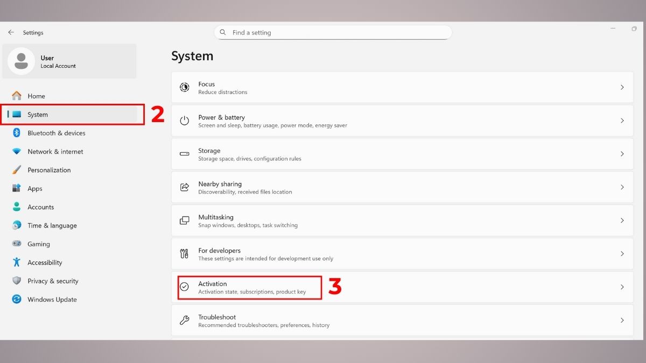This screenshot has height=363, width=646.
Task: Open the Bluetooth & devices label
Action: (x=57, y=133)
